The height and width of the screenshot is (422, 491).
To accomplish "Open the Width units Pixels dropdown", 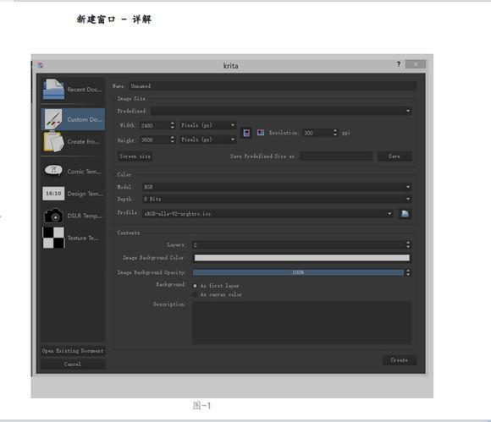I will click(x=208, y=125).
